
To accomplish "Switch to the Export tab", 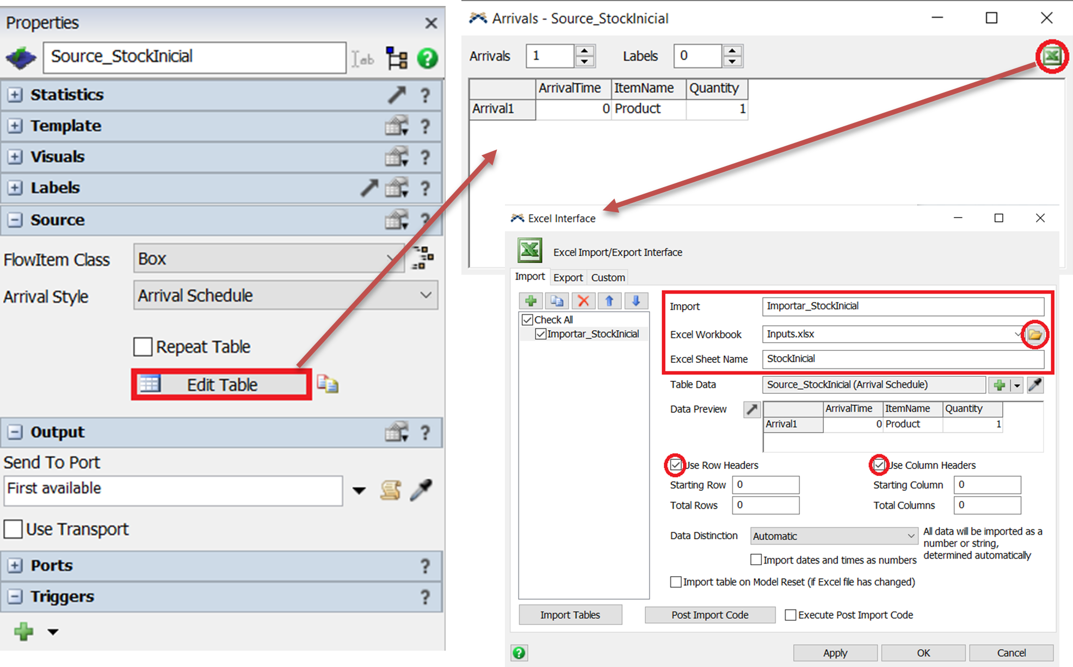I will coord(568,277).
